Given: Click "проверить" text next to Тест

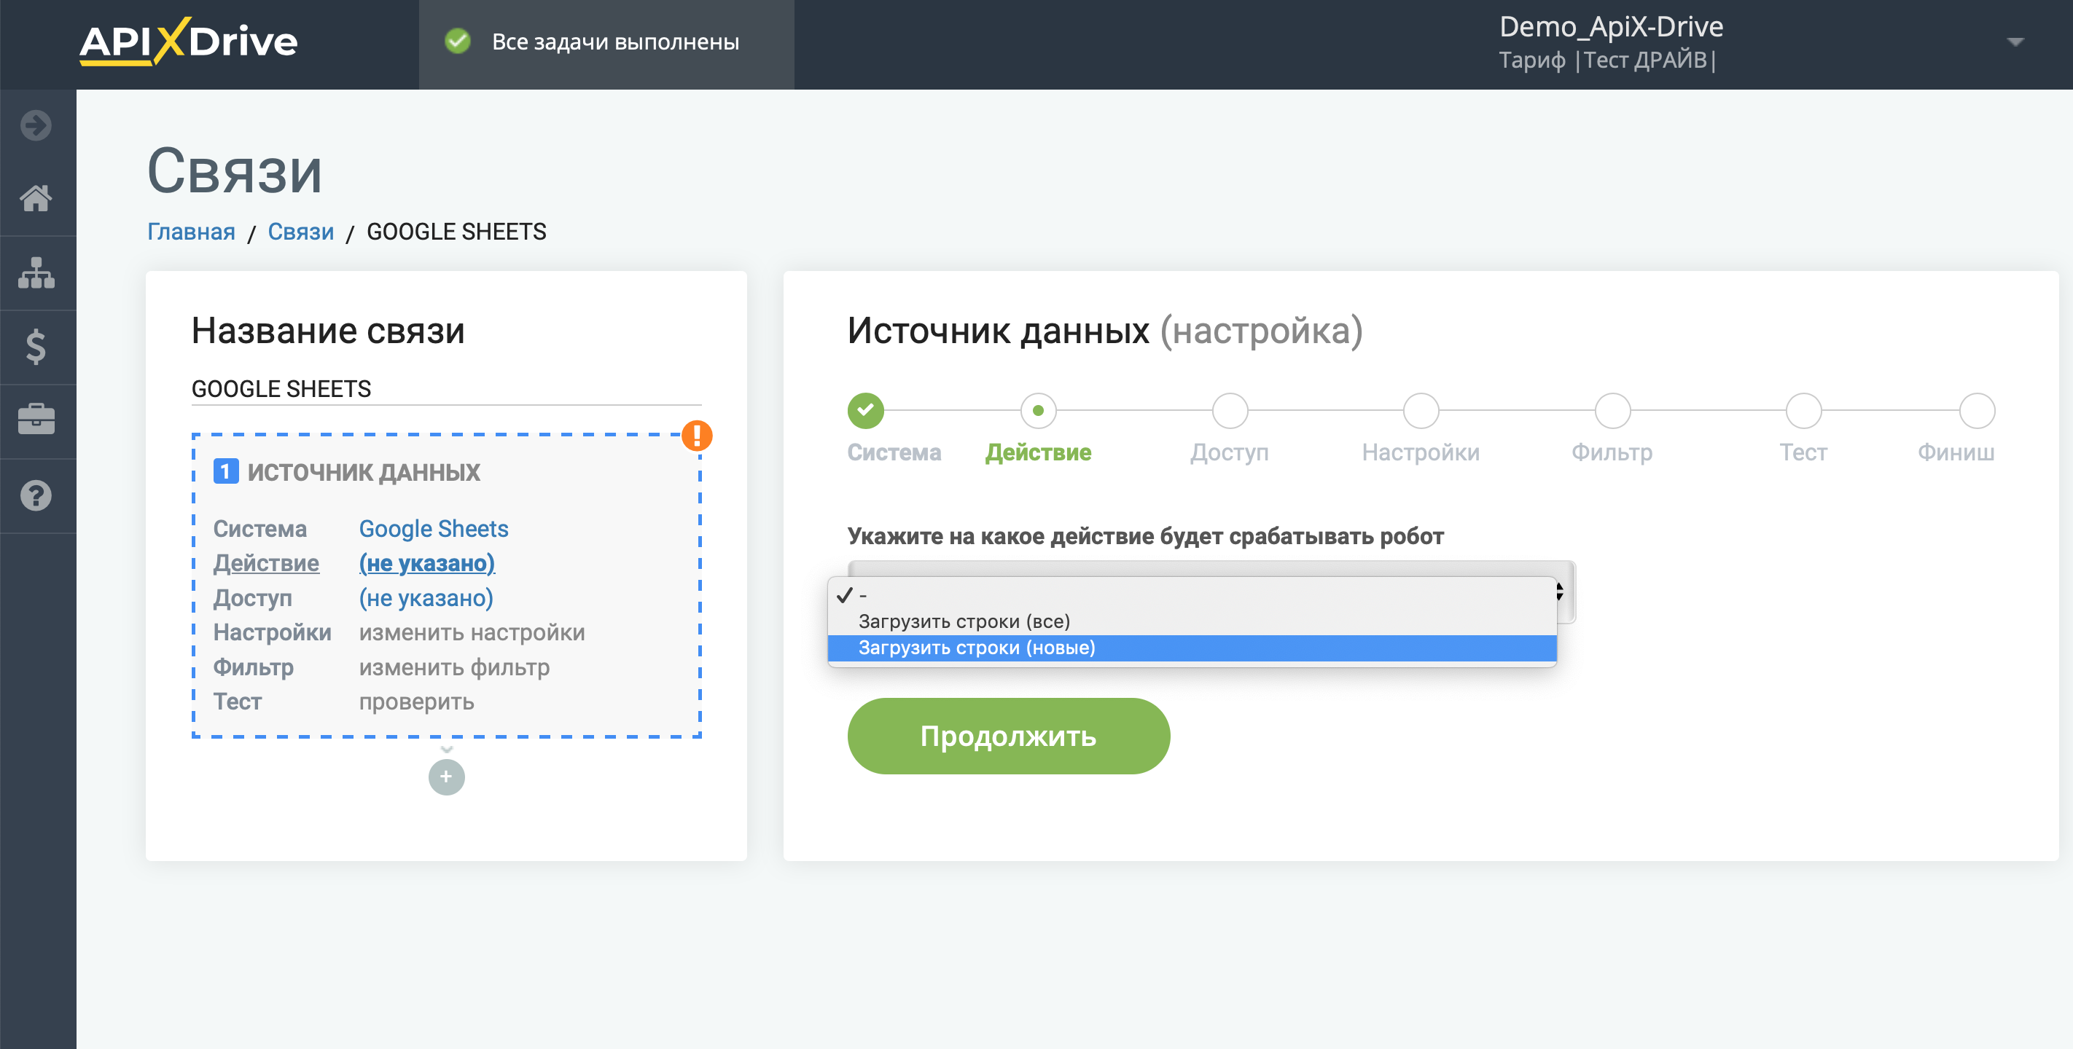Looking at the screenshot, I should point(417,702).
